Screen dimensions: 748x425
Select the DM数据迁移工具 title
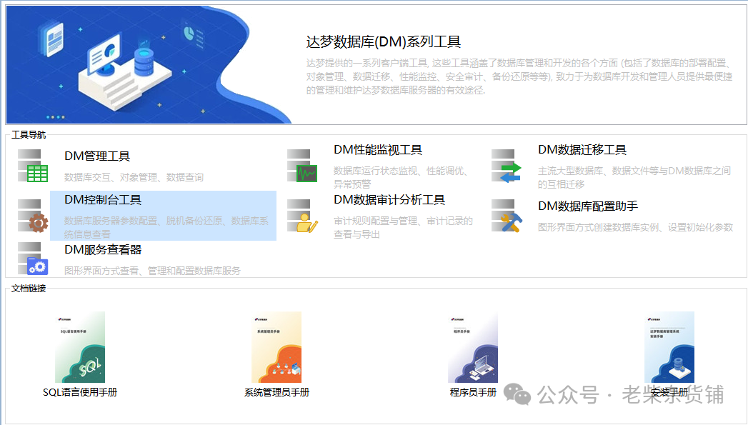coord(582,150)
